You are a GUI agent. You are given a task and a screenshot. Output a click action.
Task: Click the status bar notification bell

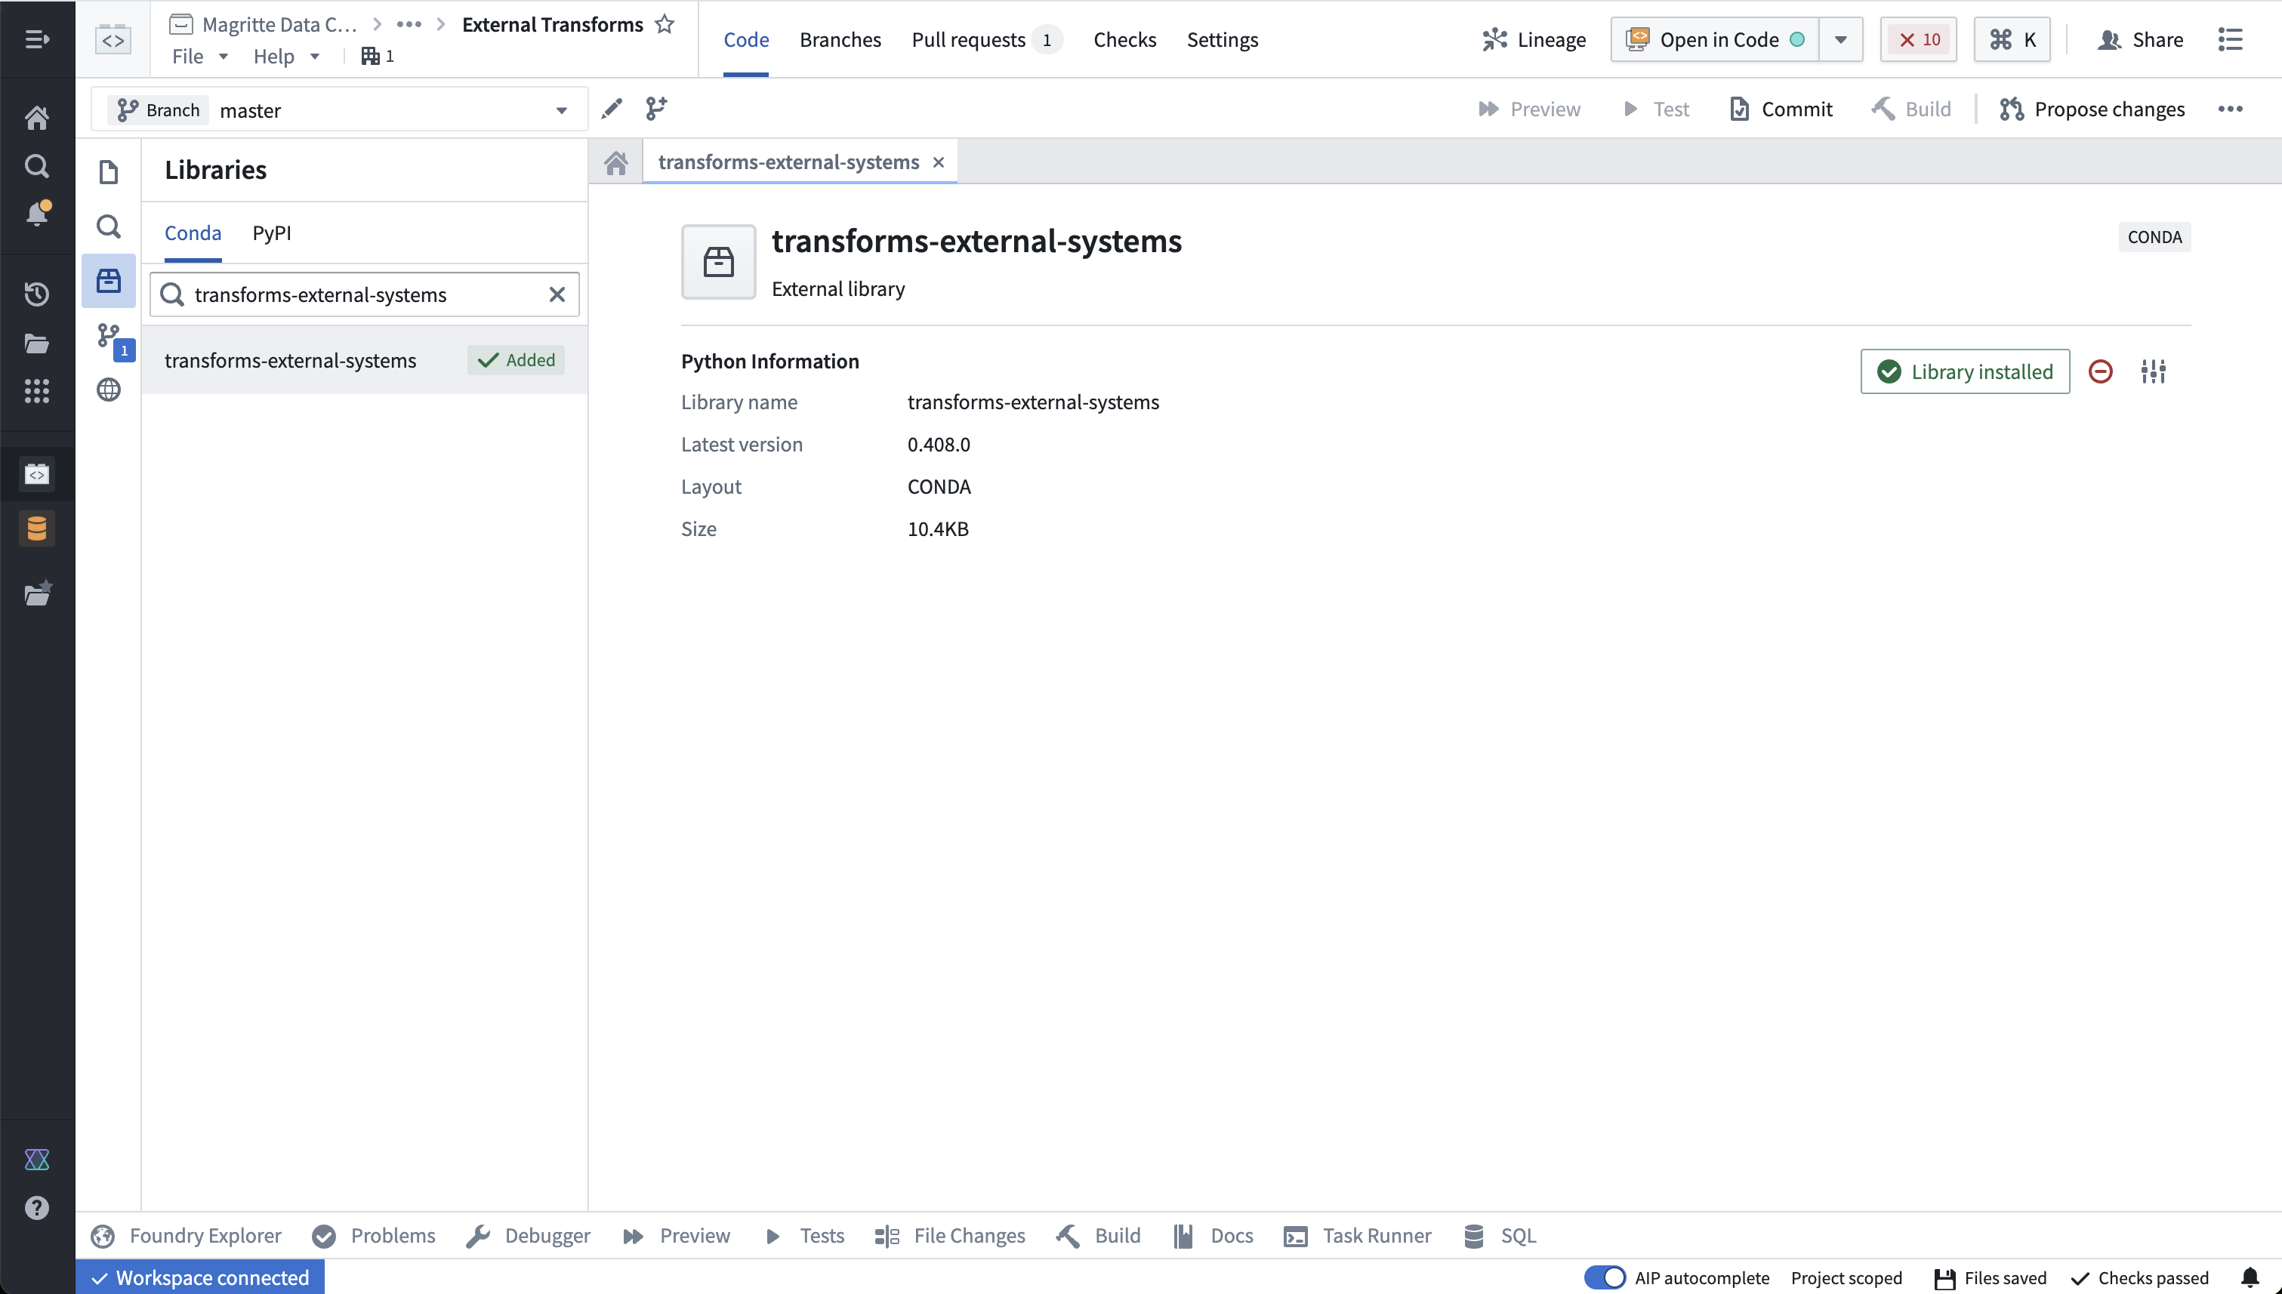2250,1278
